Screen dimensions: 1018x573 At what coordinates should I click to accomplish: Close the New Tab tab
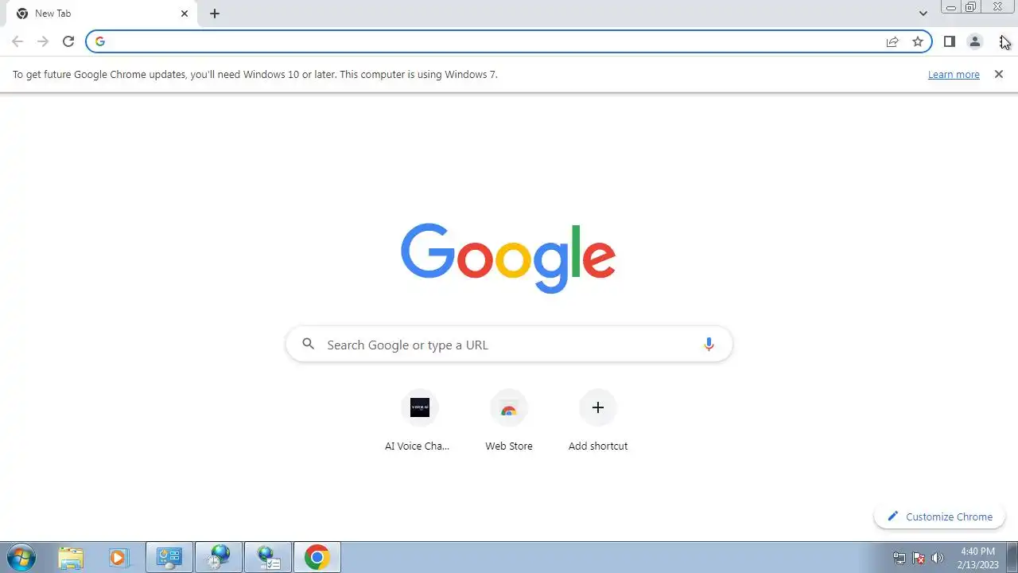(x=185, y=14)
